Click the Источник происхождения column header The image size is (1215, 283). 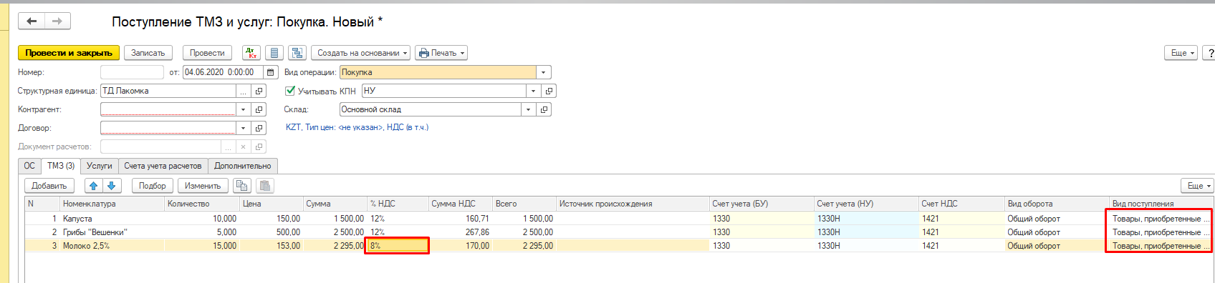click(x=633, y=204)
